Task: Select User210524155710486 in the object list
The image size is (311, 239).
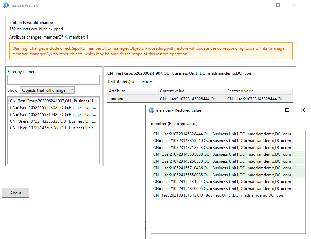Action: pyautogui.click(x=53, y=115)
